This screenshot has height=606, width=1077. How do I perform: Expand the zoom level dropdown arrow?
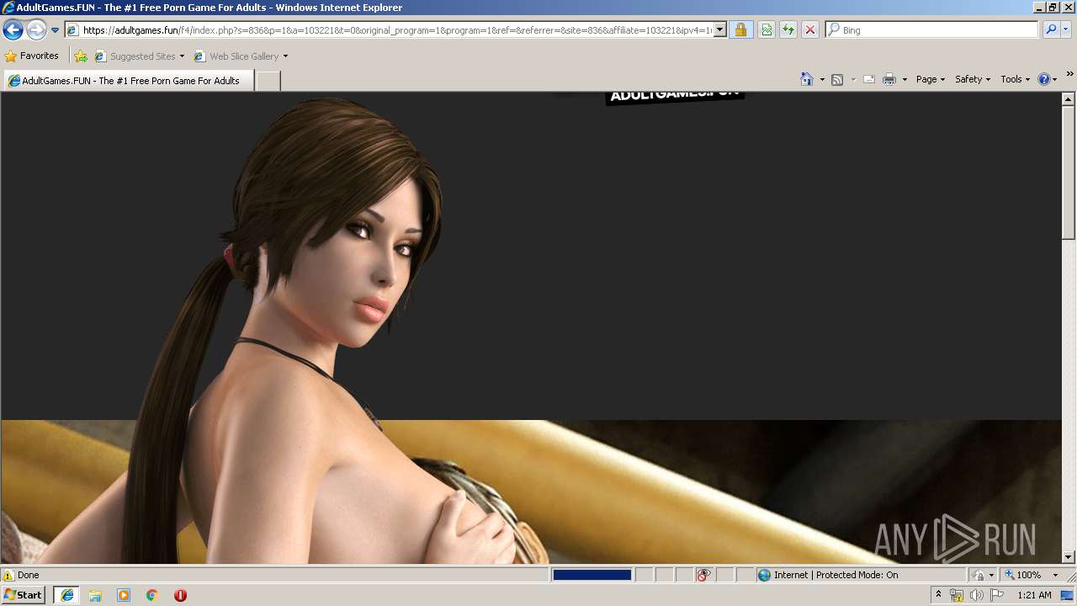(1055, 575)
